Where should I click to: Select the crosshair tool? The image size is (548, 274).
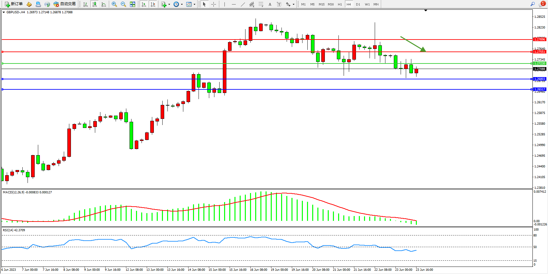pos(214,4)
